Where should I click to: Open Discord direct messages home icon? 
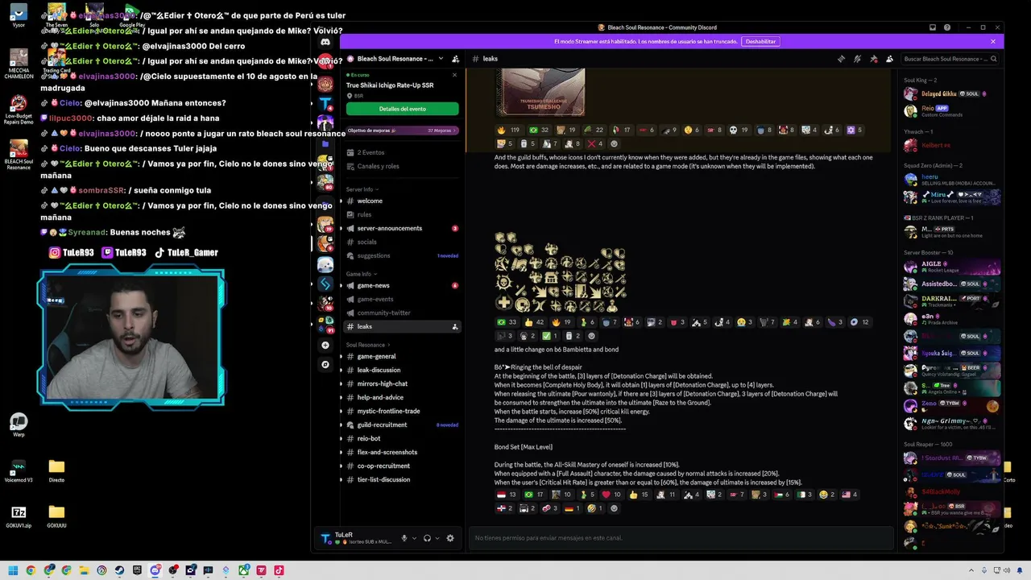[x=325, y=42]
